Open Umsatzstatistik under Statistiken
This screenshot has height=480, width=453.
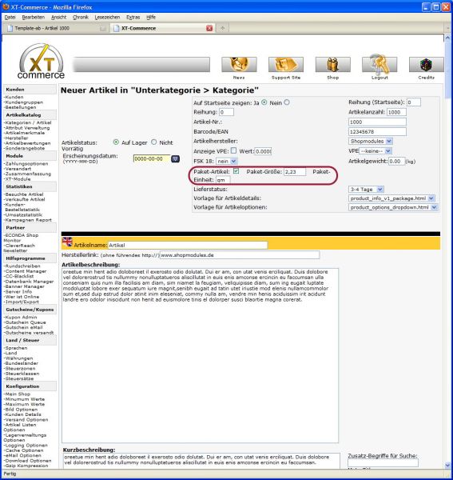pos(23,214)
